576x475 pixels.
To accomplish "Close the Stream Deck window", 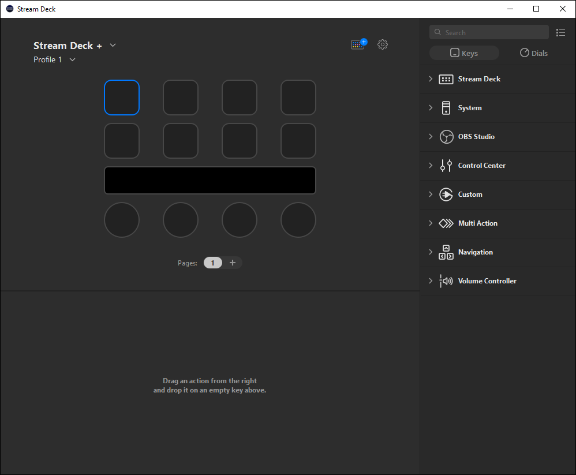I will coord(562,9).
